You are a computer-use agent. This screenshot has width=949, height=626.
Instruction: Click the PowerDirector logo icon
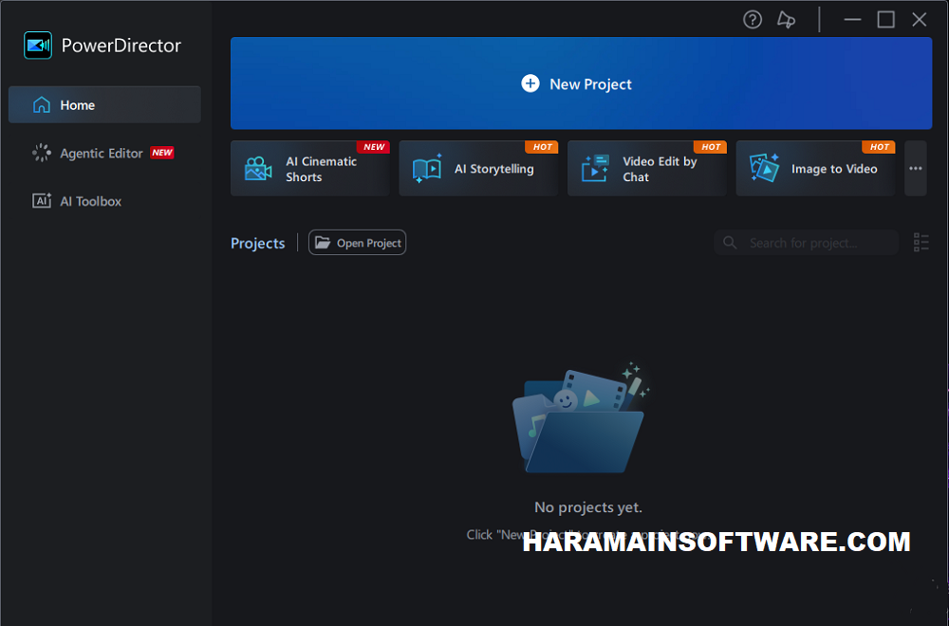(38, 46)
